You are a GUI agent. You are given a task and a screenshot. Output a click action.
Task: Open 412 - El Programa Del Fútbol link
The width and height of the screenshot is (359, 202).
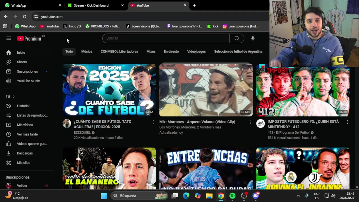click(289, 132)
